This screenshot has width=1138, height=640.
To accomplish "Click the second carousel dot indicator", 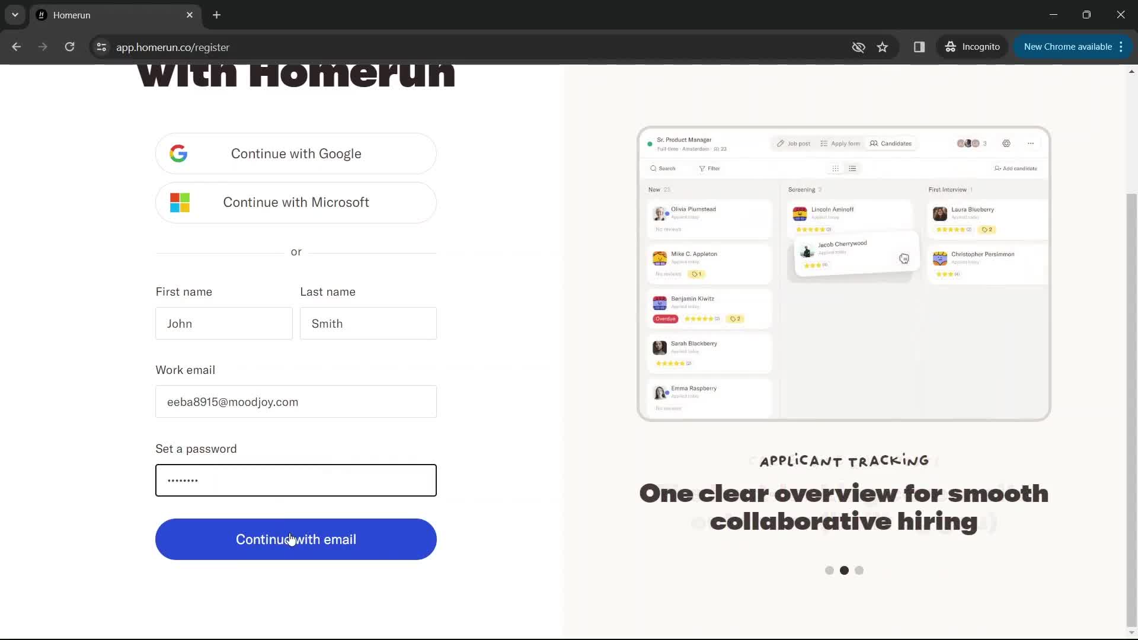I will coord(844,569).
